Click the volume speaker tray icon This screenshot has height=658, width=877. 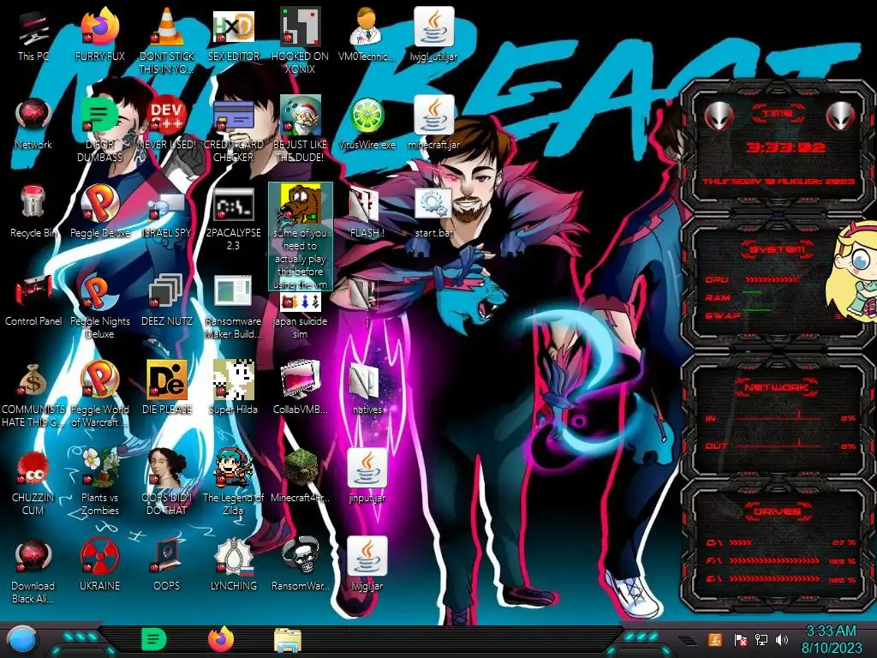coord(782,639)
